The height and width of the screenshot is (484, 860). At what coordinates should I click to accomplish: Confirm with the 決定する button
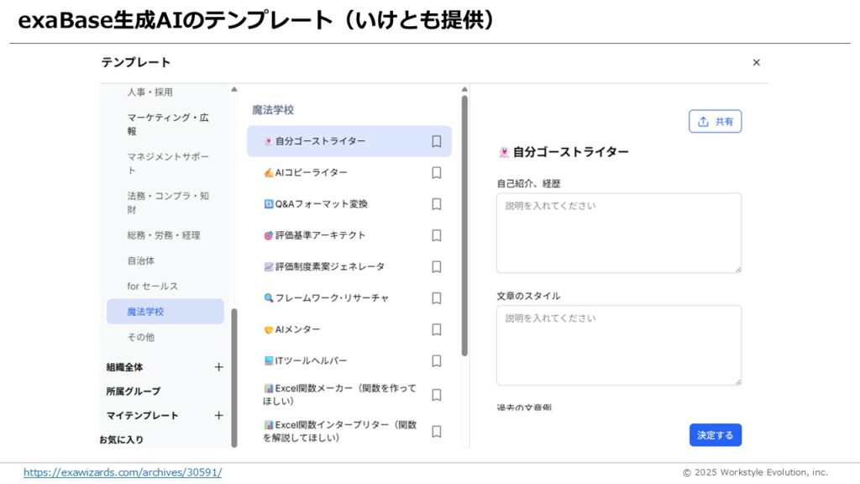(716, 435)
